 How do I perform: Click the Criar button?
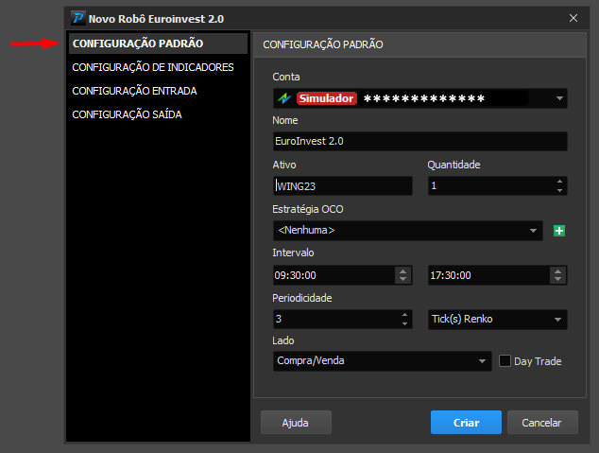[x=466, y=423]
